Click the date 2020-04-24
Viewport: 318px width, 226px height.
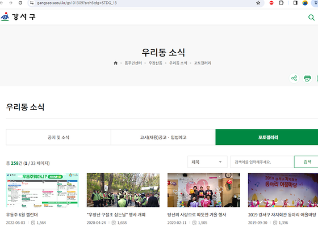[x=97, y=223]
